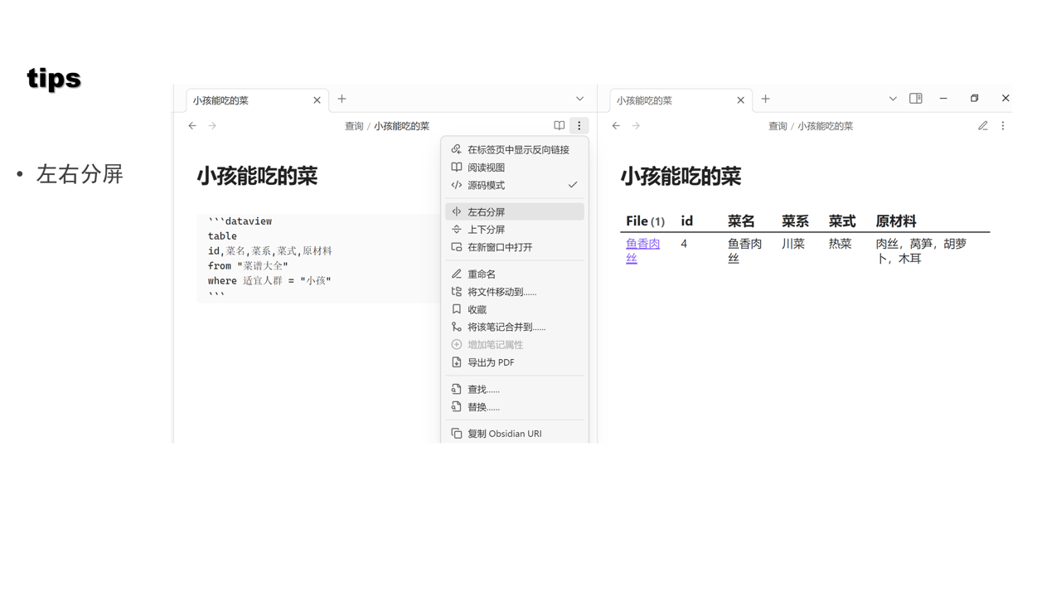The image size is (1061, 597).
Task: Select 上下分屏 in the menu
Action: (x=515, y=230)
